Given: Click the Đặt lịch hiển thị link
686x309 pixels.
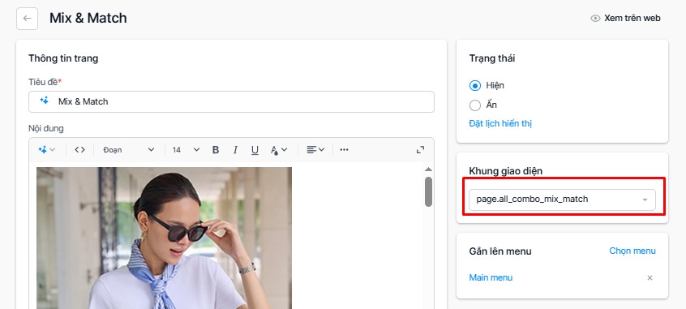Looking at the screenshot, I should pos(500,123).
